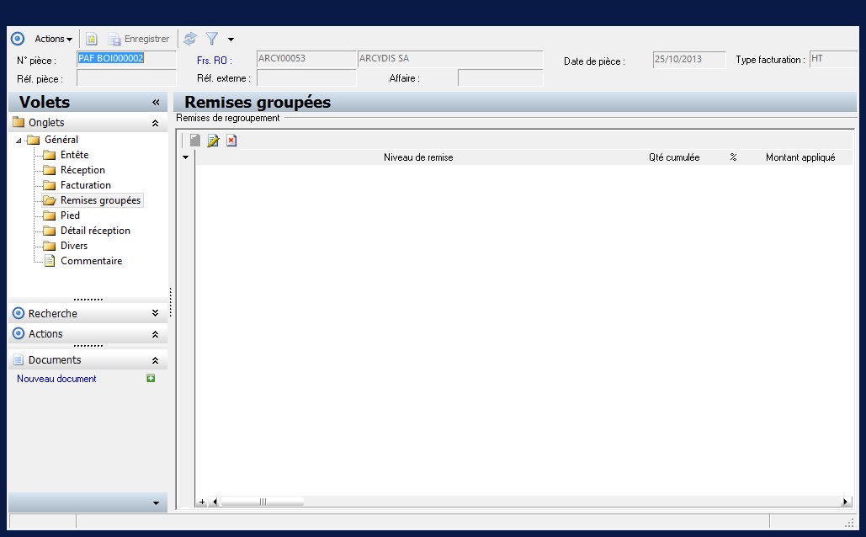Click the supplier code field ARCY00053
866x537 pixels.
pos(306,59)
